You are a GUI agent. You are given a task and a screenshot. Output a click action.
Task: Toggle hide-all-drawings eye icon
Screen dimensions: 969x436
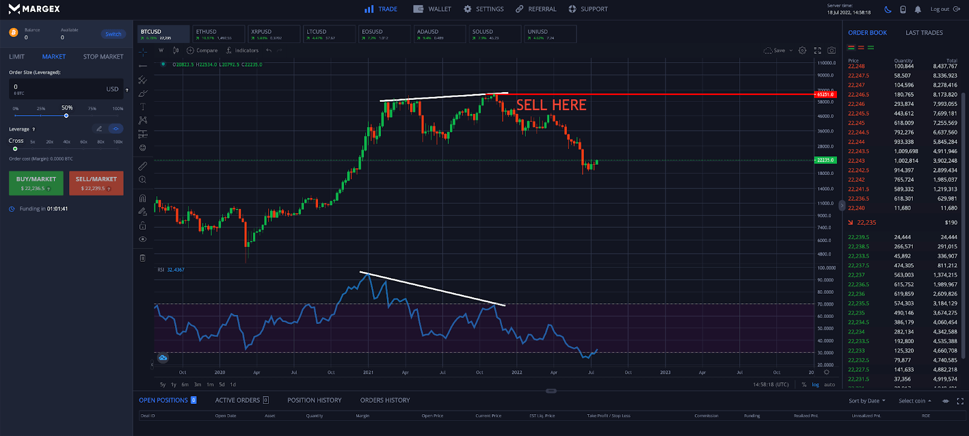coord(143,239)
